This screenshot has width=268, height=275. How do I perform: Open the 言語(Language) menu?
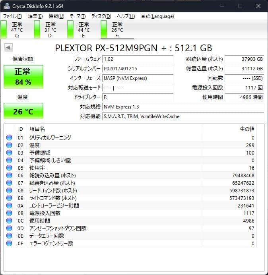(x=157, y=16)
